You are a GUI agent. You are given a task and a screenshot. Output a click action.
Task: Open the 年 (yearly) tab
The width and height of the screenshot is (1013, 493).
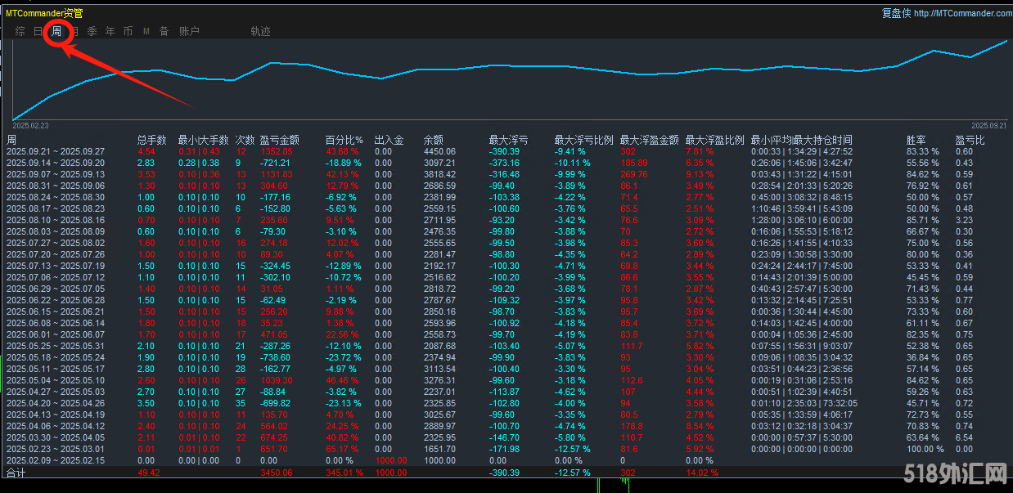pos(110,32)
